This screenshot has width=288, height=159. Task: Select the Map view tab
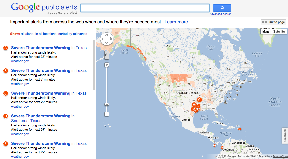266,31
